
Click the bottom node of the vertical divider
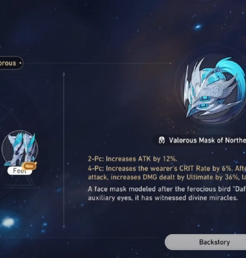(x=64, y=227)
